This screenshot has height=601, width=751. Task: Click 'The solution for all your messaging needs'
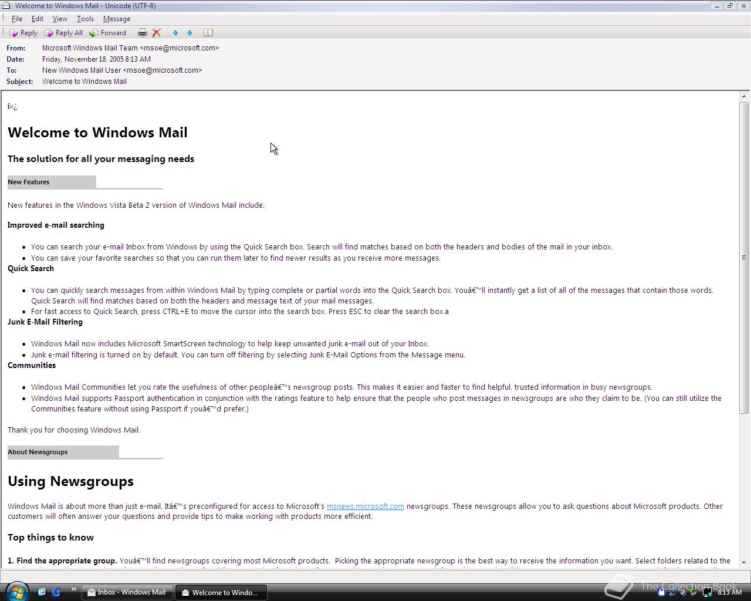tap(101, 159)
